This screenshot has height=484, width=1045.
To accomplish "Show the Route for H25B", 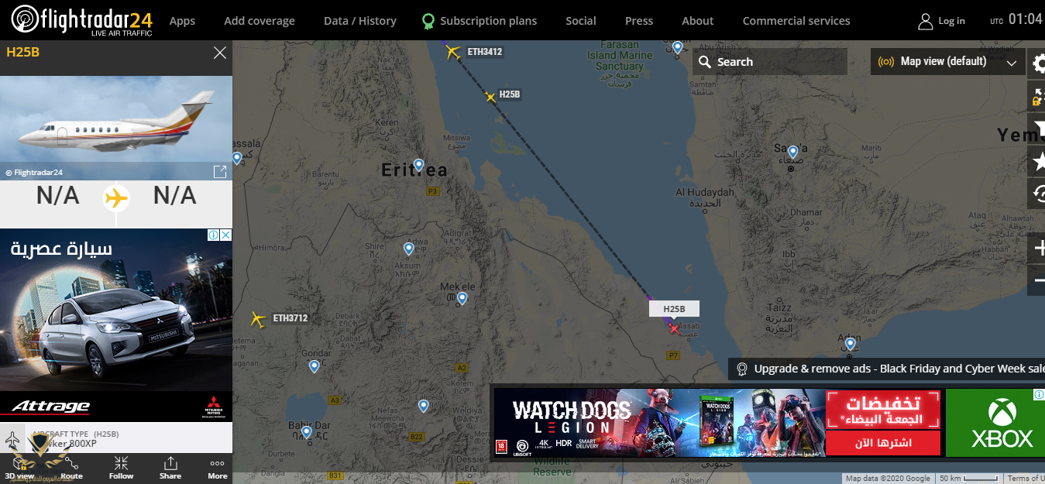I will [x=71, y=468].
